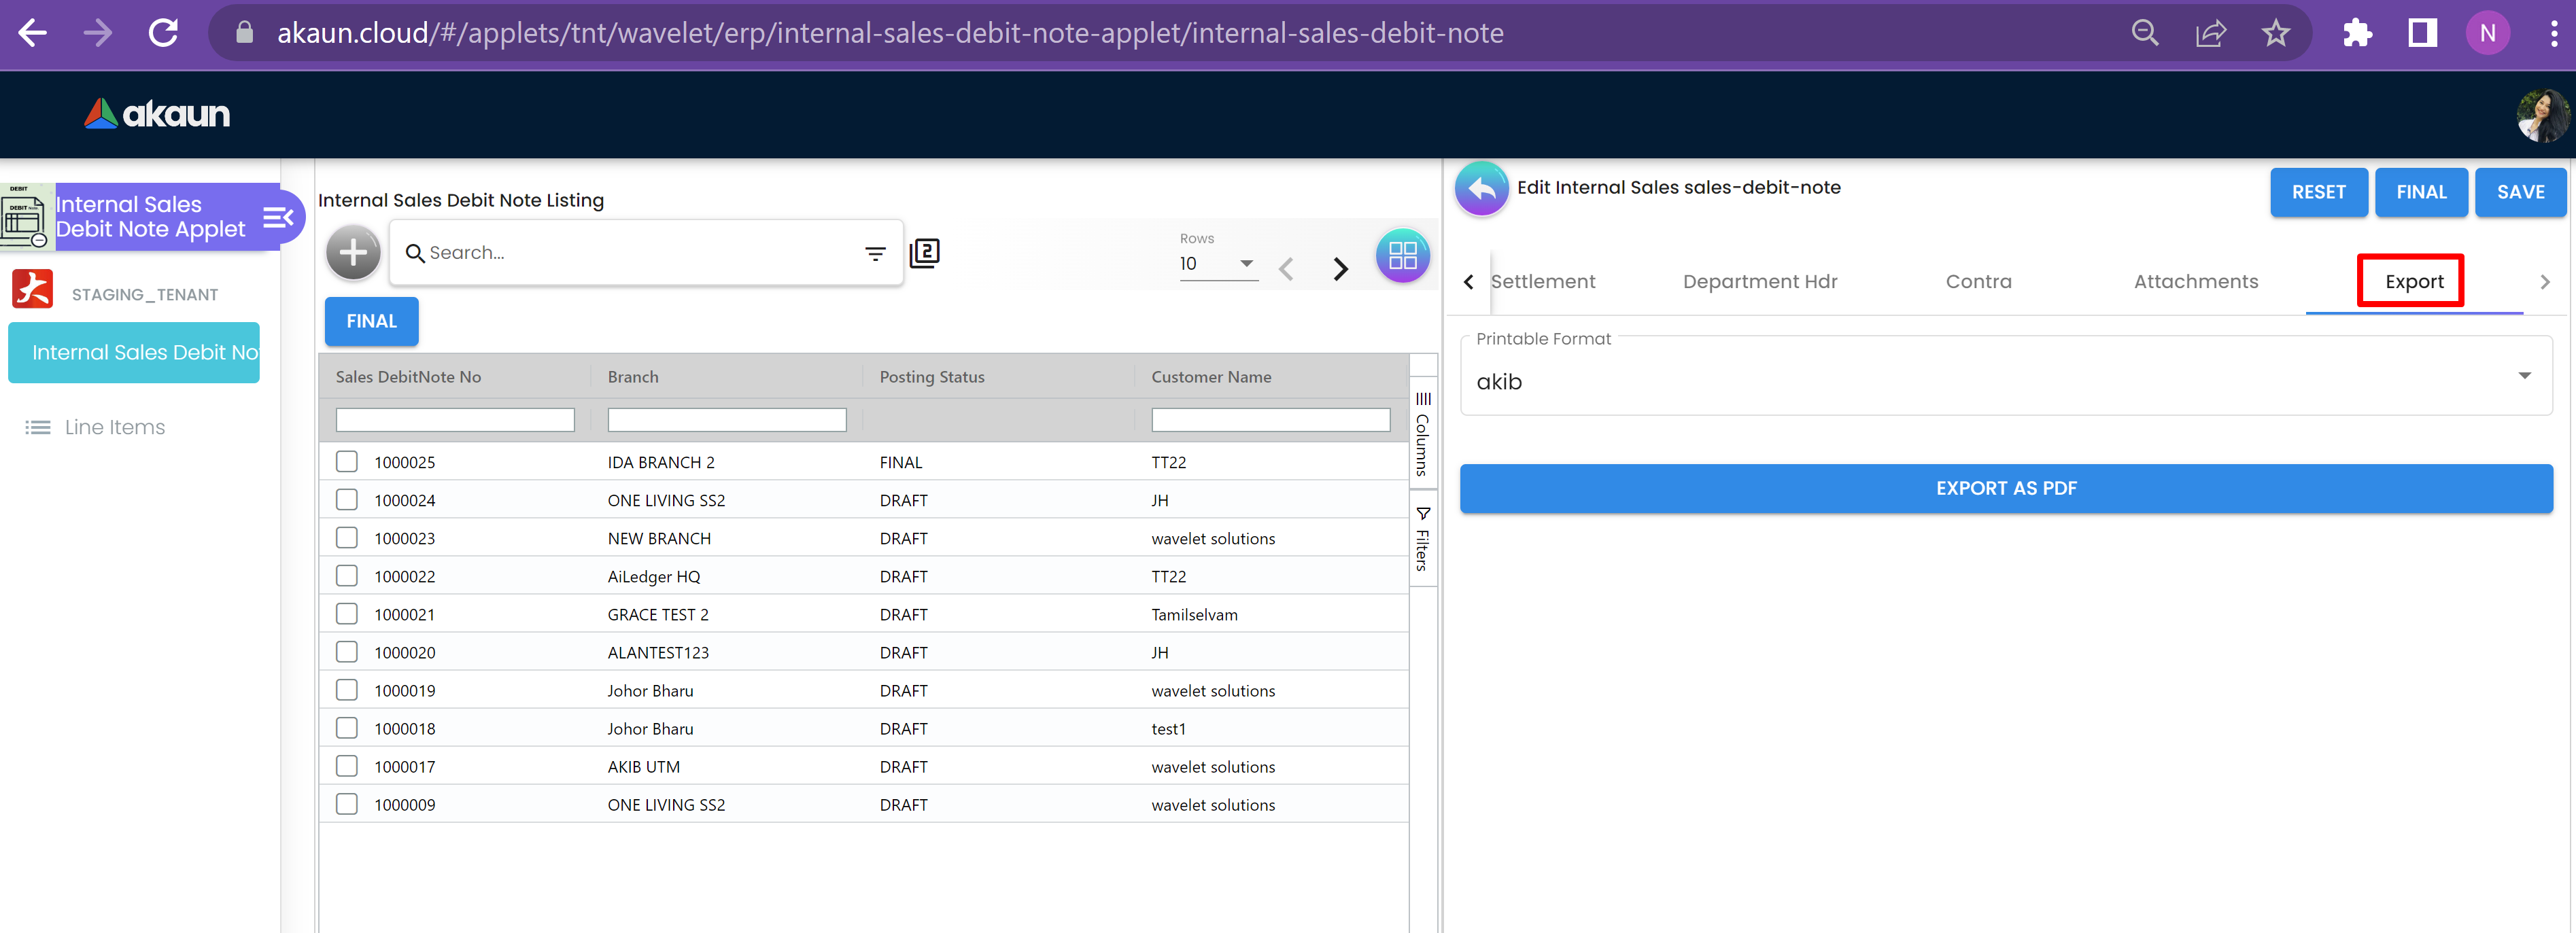2576x933 pixels.
Task: Click the Sales DebitNote No filter field
Action: click(455, 420)
